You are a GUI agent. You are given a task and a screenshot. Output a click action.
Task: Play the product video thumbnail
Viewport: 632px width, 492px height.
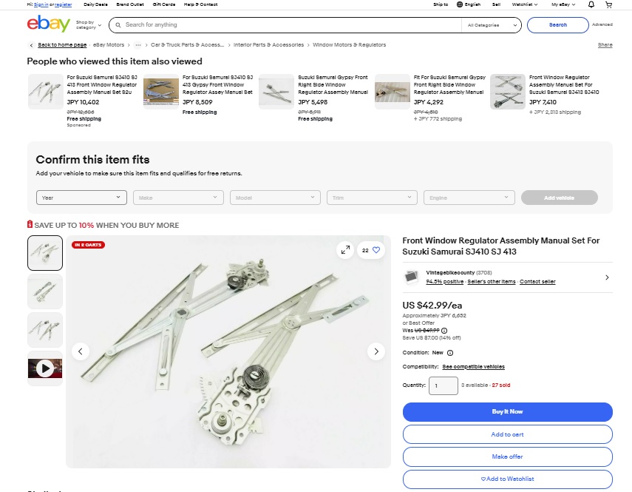tap(45, 368)
